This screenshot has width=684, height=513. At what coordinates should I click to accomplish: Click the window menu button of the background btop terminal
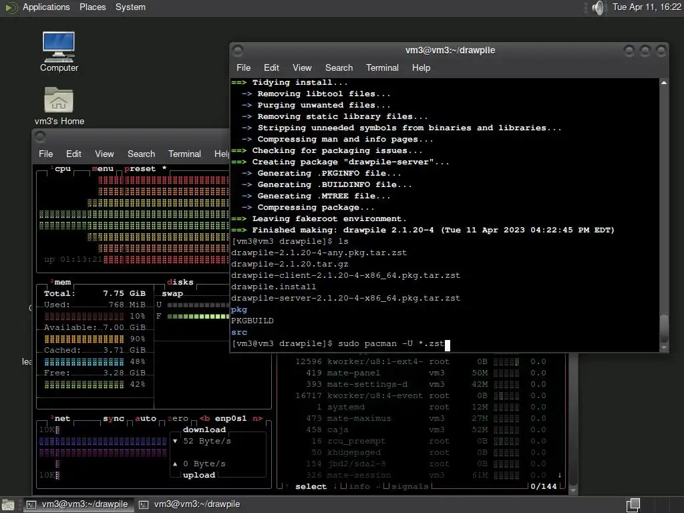coord(40,136)
